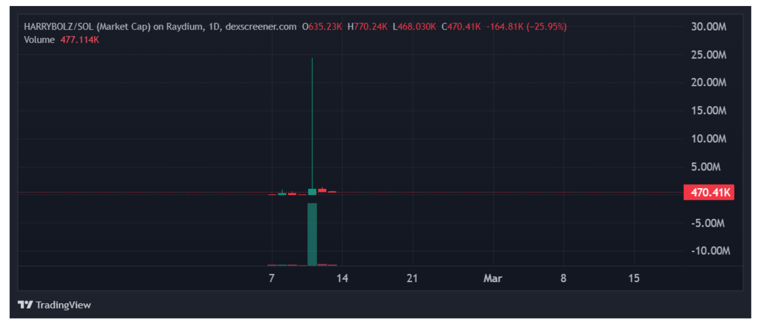Select the 30.00M price axis label
Image resolution: width=759 pixels, height=323 pixels.
(708, 27)
